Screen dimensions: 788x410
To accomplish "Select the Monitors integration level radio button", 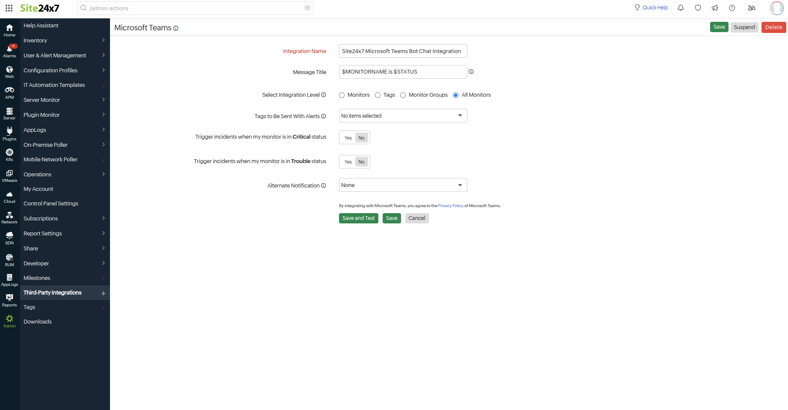I will (342, 95).
